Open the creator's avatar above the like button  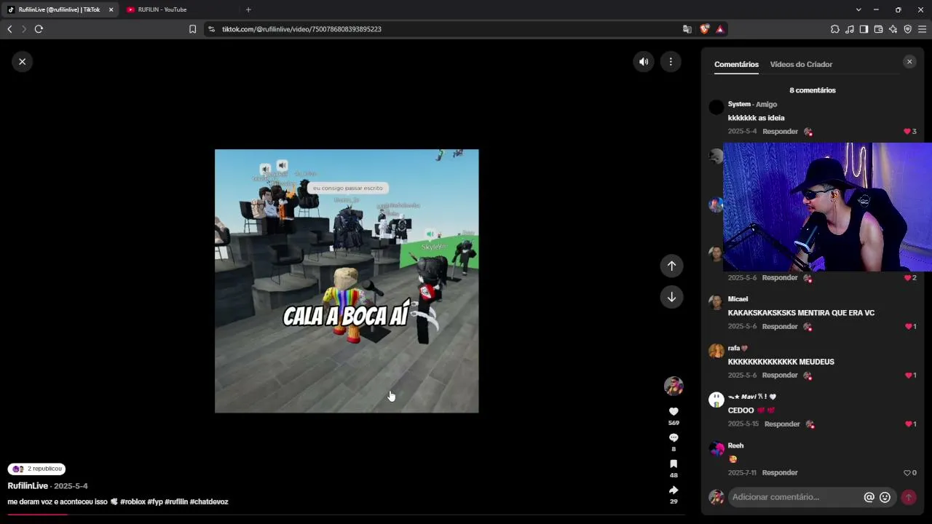[674, 386]
